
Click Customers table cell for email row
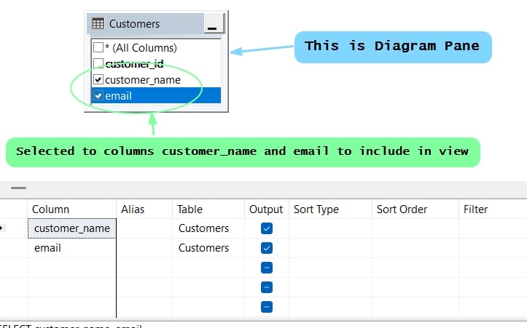coord(208,248)
